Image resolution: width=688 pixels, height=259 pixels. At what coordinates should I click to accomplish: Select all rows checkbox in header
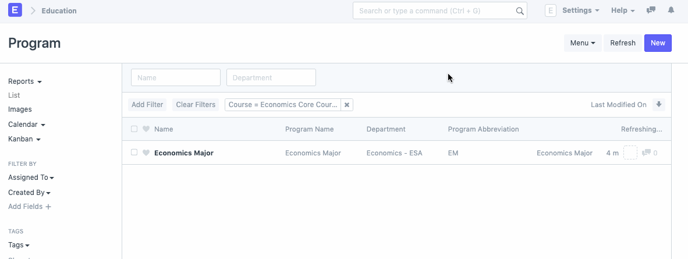[134, 129]
